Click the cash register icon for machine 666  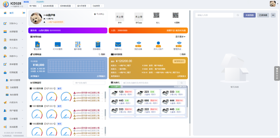pos(140,102)
